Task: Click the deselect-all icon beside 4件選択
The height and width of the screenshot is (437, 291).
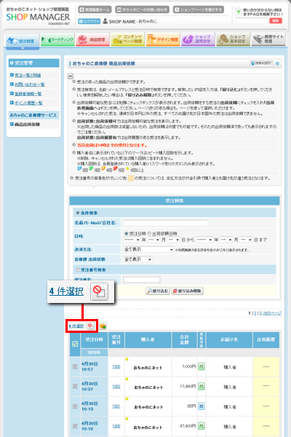Action: 90,326
